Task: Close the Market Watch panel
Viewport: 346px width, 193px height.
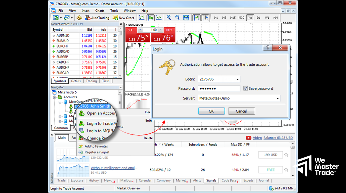Action: coord(121,24)
